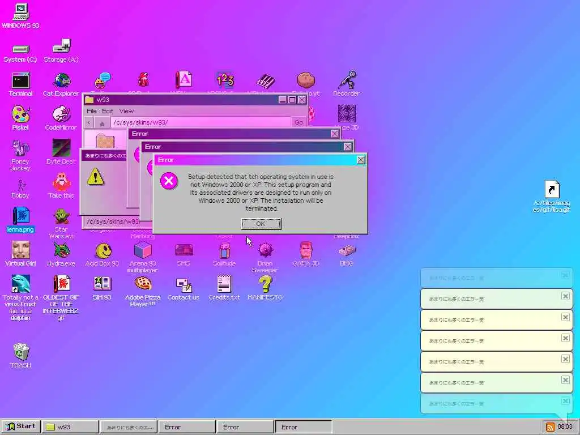
Task: Open Star Wars.avi icon
Action: (x=61, y=217)
